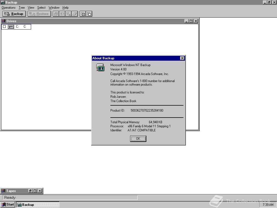
Task: Click the 'Ready' status bar text
Action: tap(10, 197)
